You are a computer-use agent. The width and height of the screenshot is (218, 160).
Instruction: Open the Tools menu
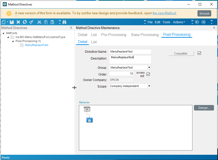(x=166, y=22)
